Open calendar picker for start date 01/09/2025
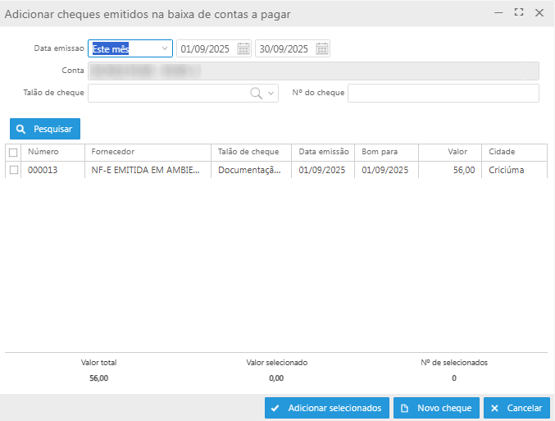The height and width of the screenshot is (421, 555). 243,49
